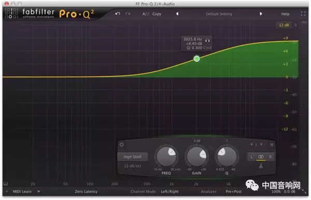Click the 100% output scale value
311x200 pixels.
click(276, 192)
